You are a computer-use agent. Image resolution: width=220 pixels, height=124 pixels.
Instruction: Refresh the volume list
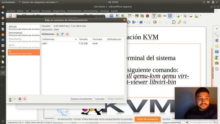[x=63, y=34]
